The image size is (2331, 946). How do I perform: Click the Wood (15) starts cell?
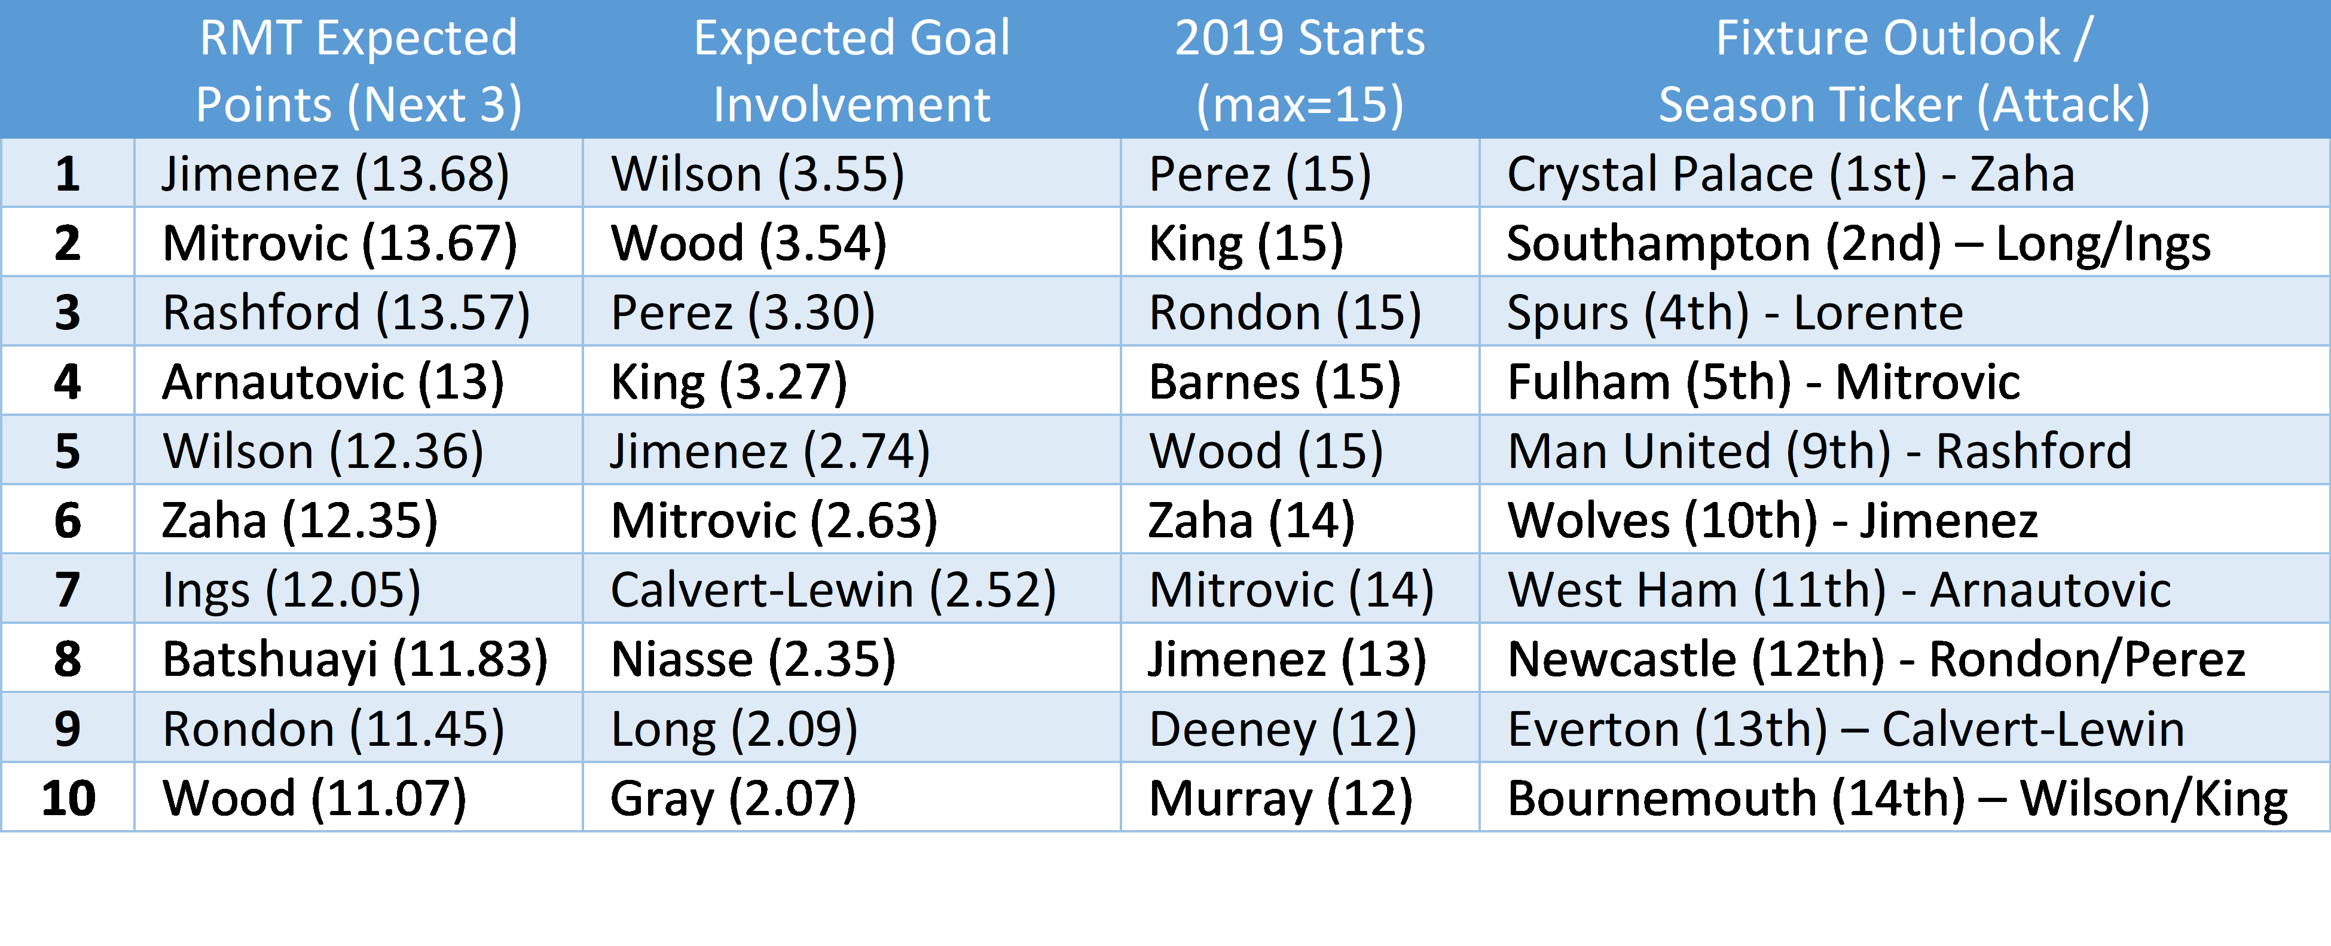point(1266,451)
